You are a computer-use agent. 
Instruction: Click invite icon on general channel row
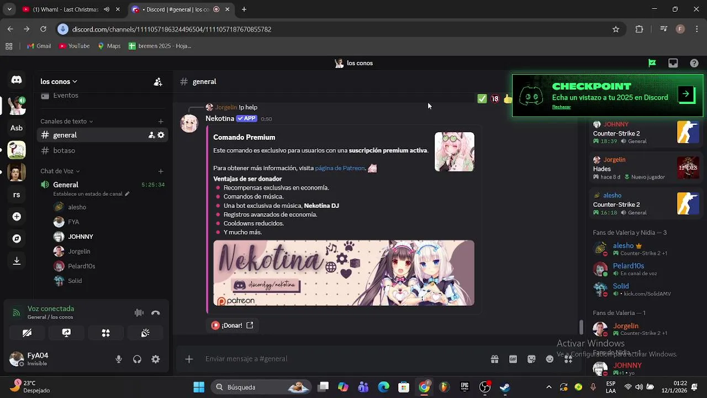coord(151,135)
